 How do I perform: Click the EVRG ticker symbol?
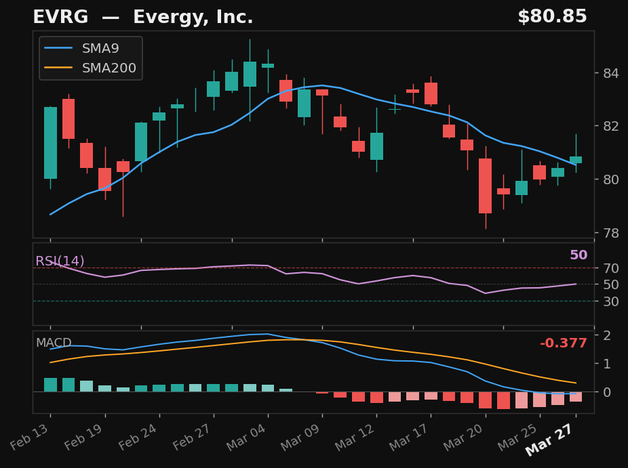tap(59, 16)
